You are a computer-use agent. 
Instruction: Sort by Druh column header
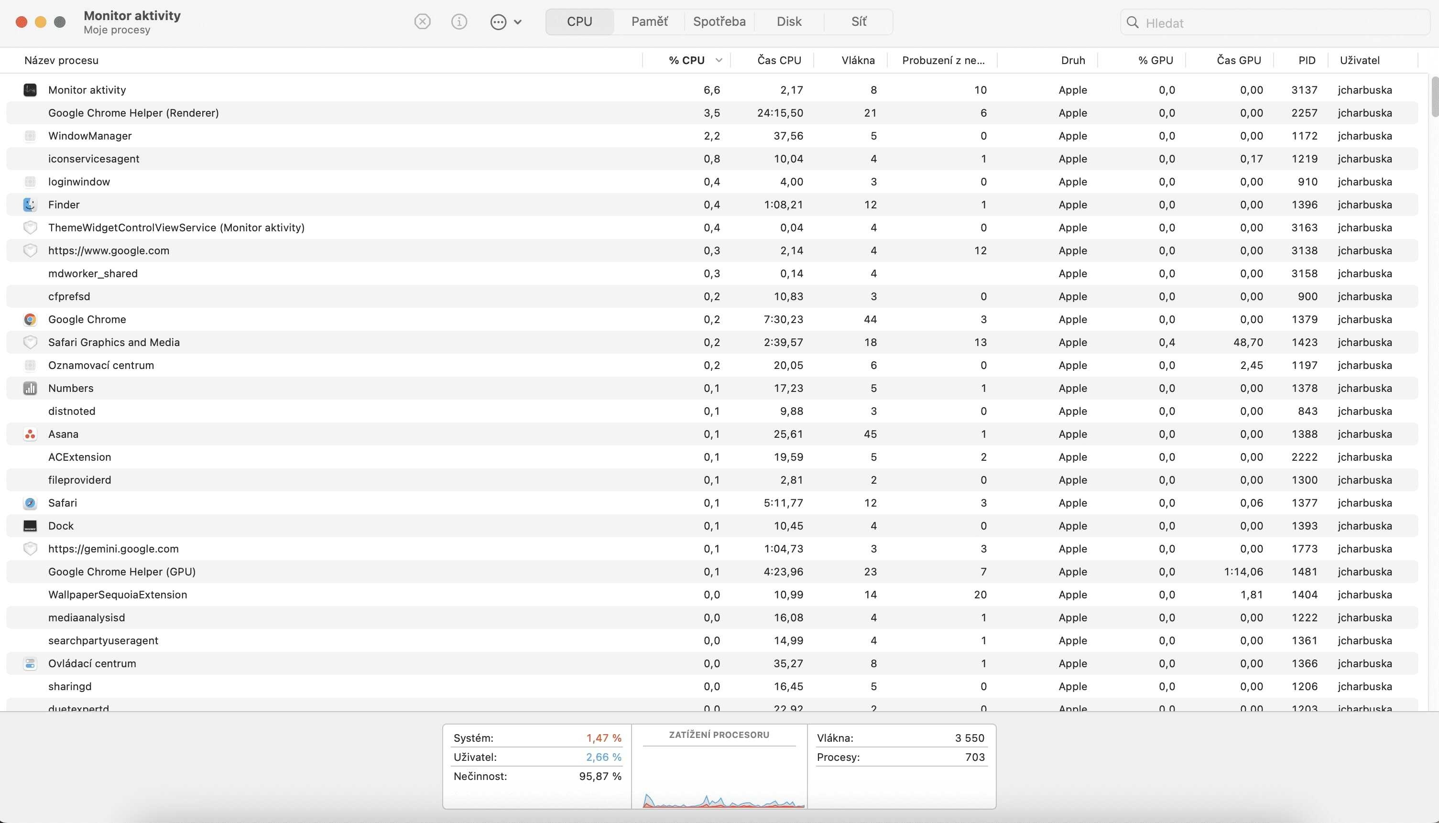1073,61
